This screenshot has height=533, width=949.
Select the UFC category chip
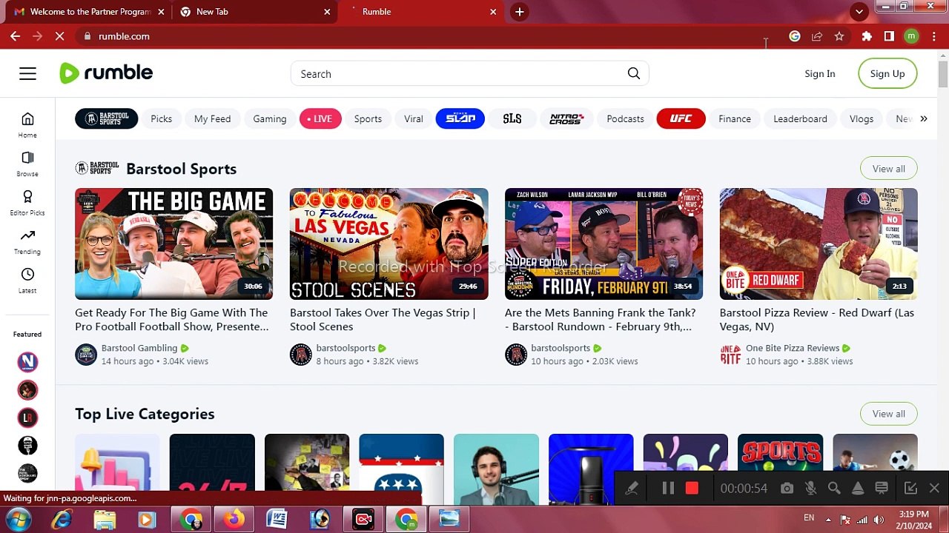pyautogui.click(x=681, y=118)
